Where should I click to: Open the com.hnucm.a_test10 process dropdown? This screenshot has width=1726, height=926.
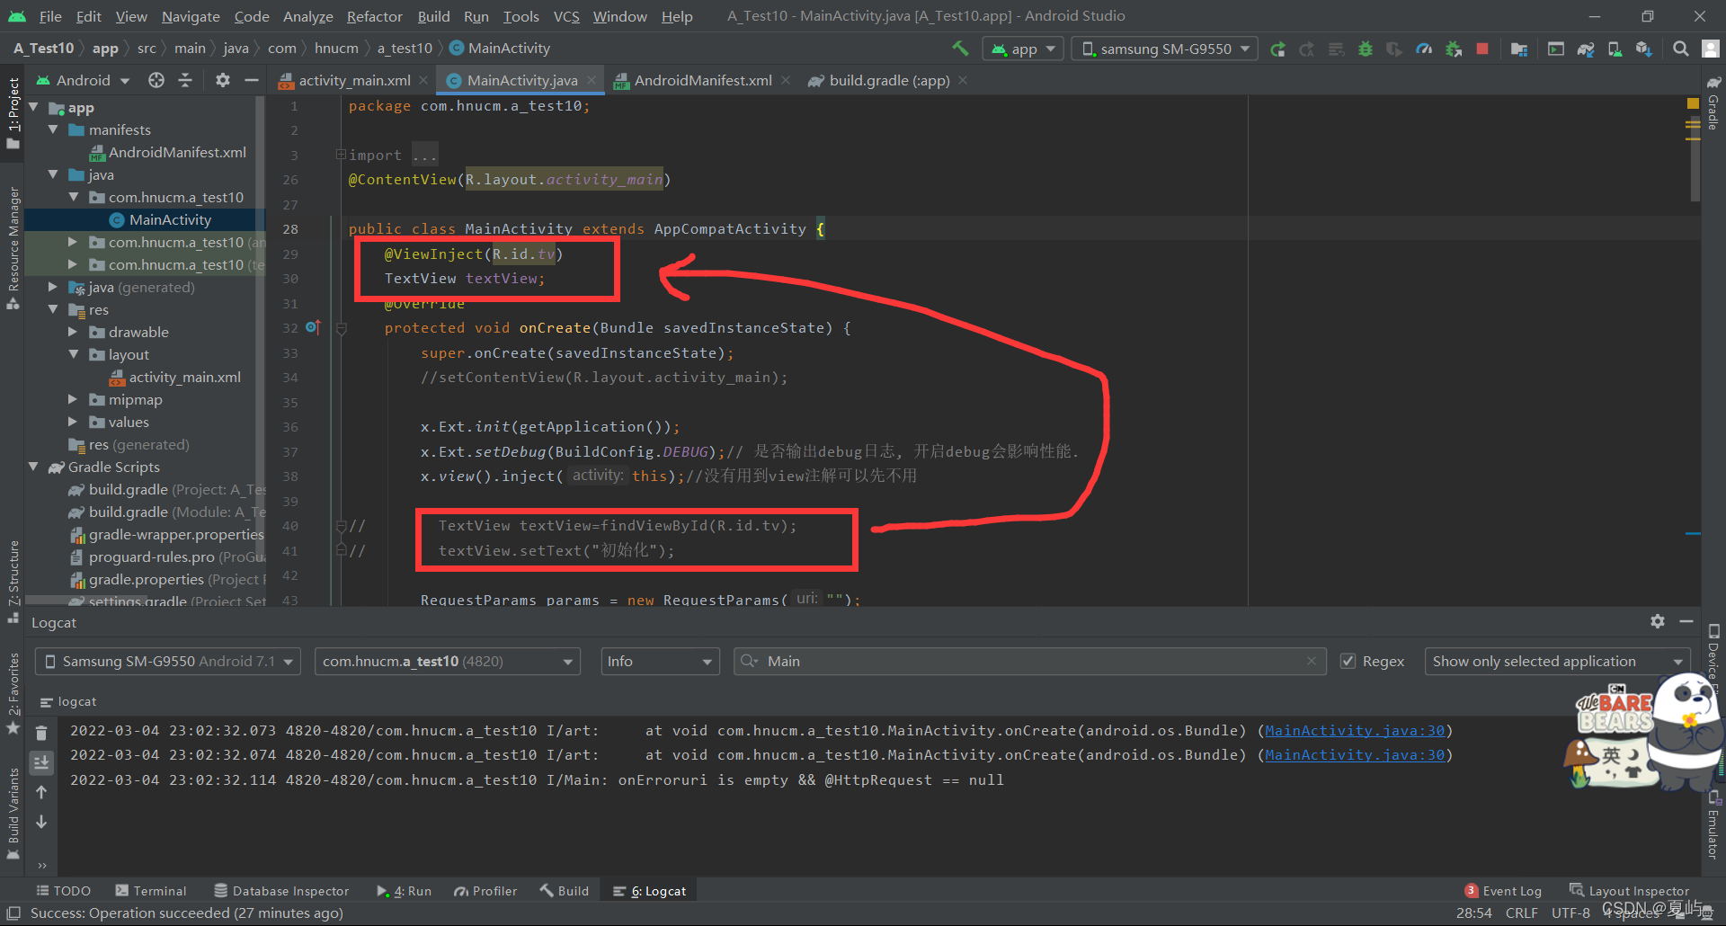point(447,661)
